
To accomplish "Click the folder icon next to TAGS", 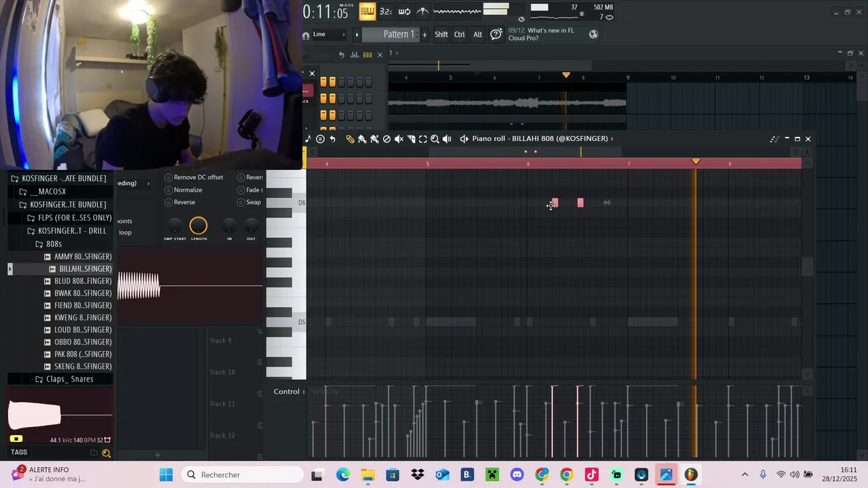I will click(x=94, y=453).
